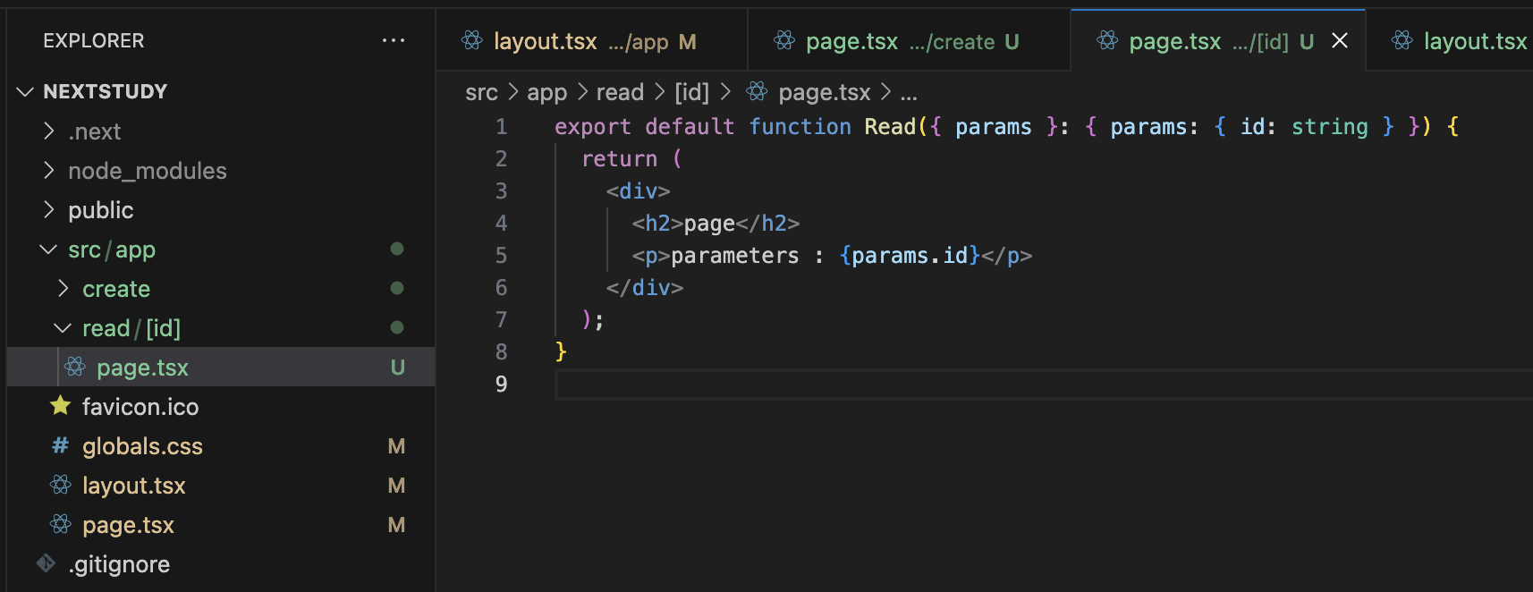The image size is (1533, 592).
Task: Click src in the breadcrumb
Action: point(481,92)
